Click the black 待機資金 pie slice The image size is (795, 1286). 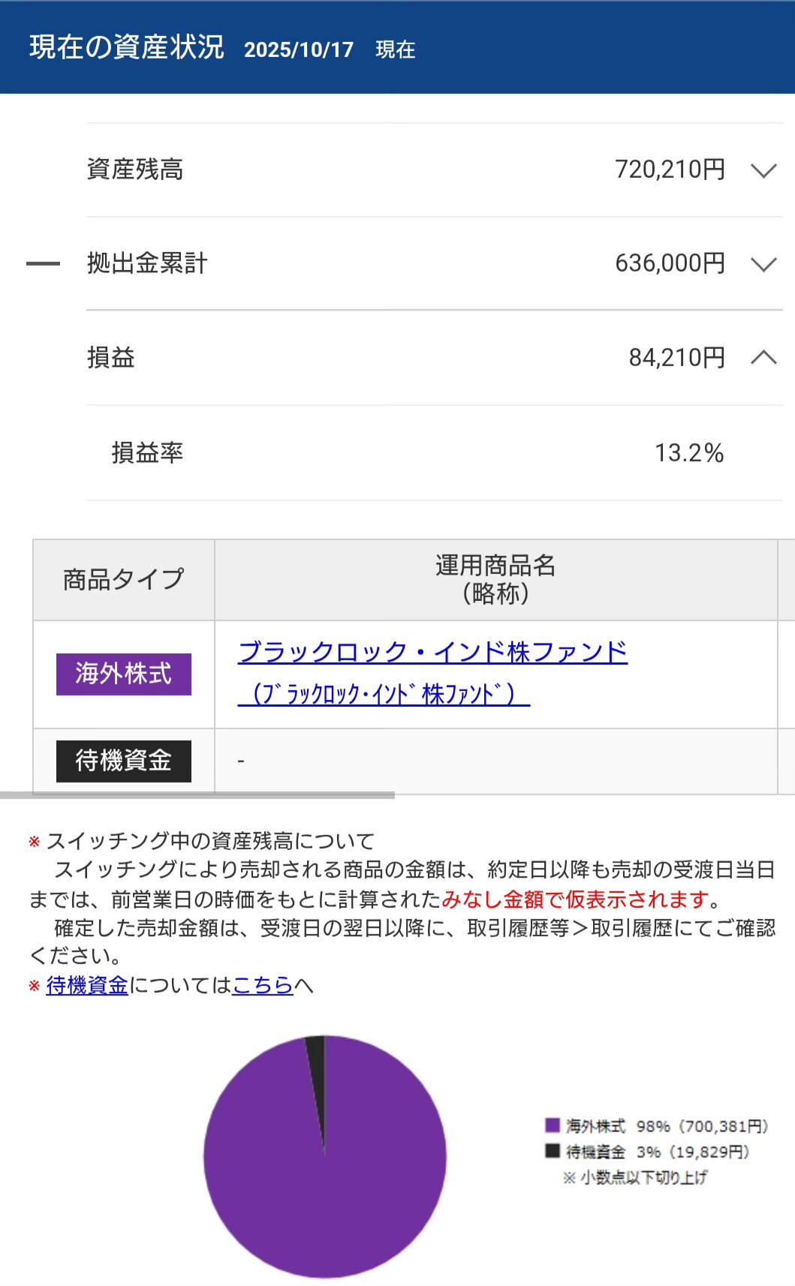318,1065
